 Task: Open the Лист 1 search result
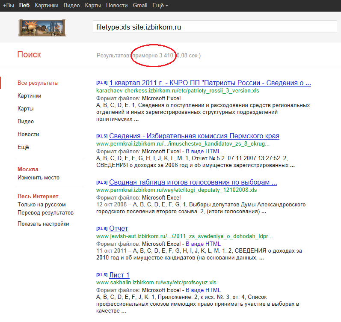tap(119, 275)
